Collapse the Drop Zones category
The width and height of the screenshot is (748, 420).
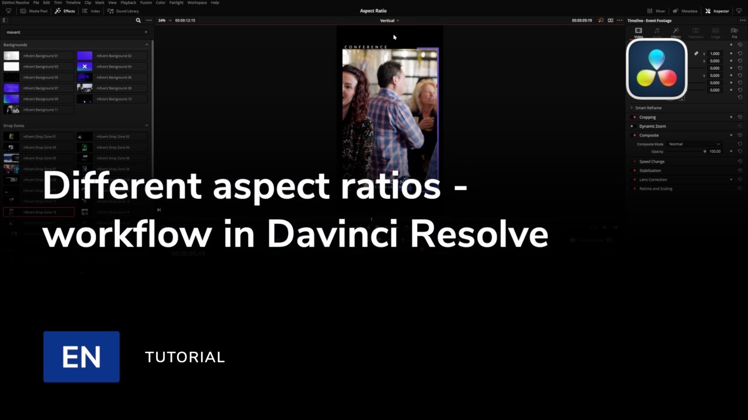(147, 125)
